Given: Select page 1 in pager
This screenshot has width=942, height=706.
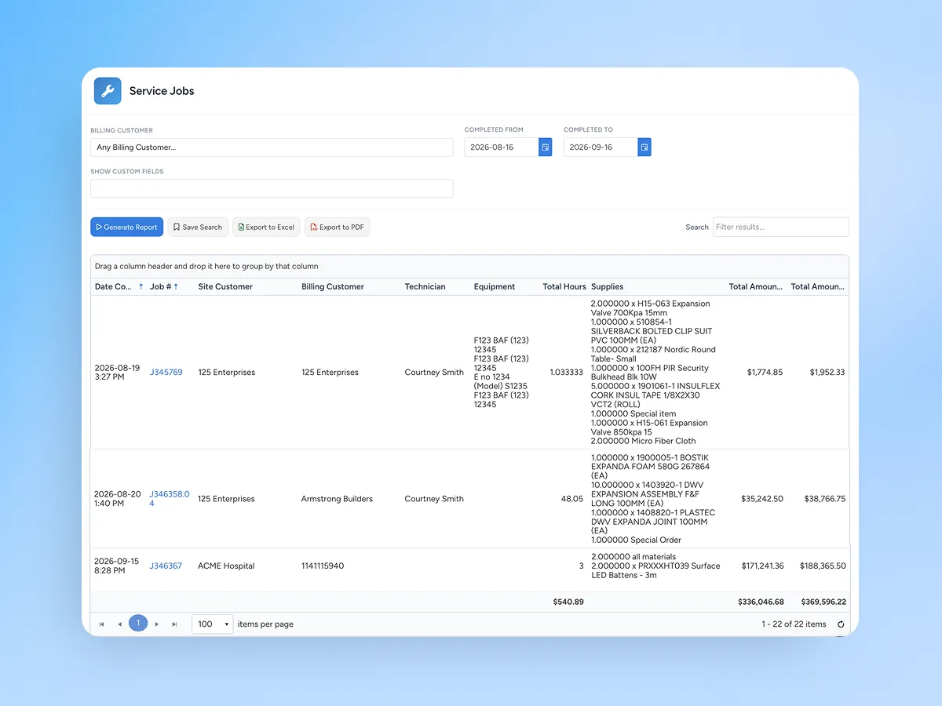Looking at the screenshot, I should tap(138, 624).
